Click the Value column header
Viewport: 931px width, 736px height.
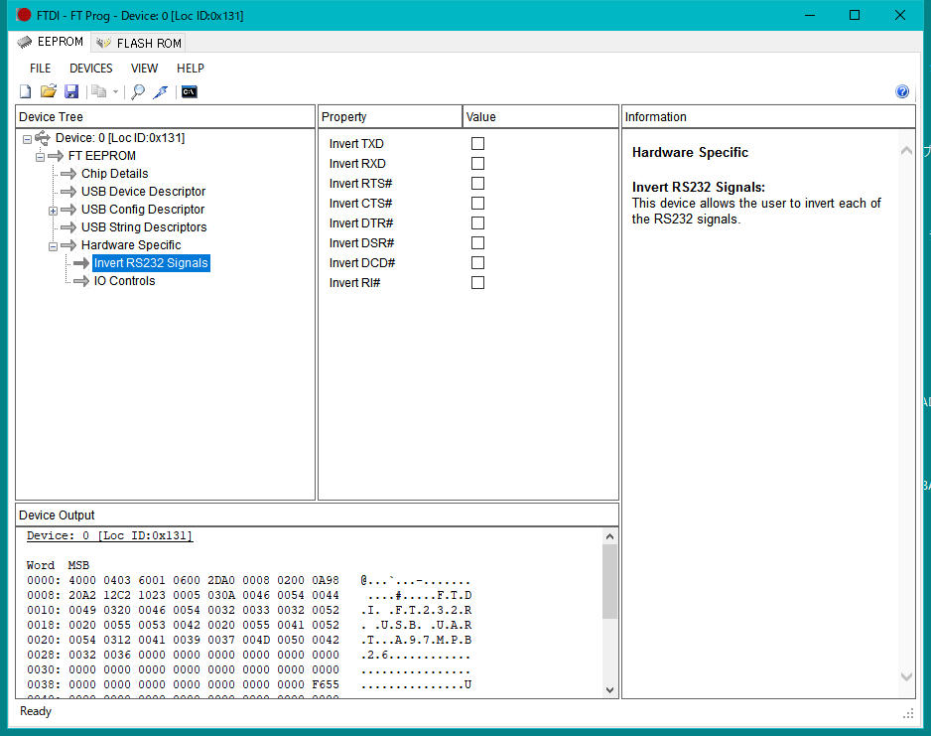tap(540, 117)
